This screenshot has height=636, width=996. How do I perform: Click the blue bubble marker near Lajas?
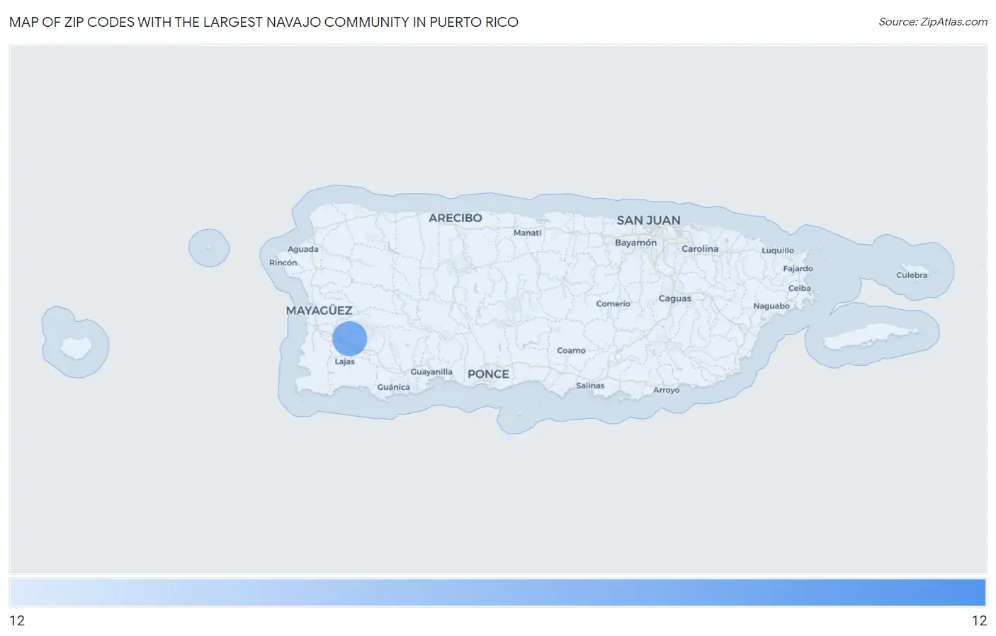click(349, 338)
